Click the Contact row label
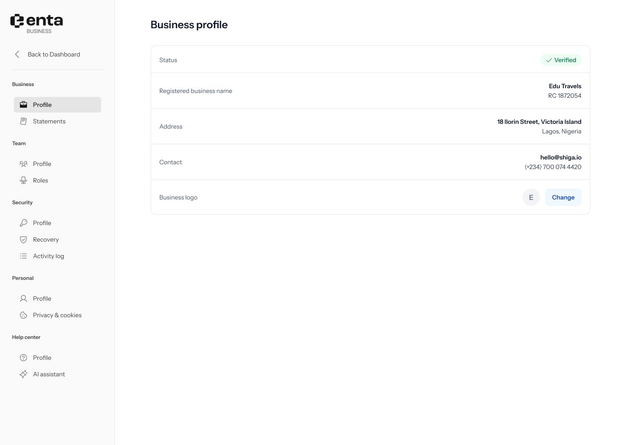Viewport: 625px width, 445px height. (171, 162)
